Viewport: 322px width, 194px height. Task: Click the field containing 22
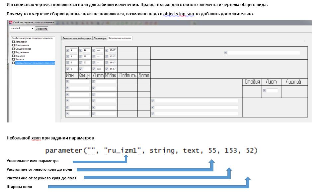pyautogui.click(x=87, y=63)
